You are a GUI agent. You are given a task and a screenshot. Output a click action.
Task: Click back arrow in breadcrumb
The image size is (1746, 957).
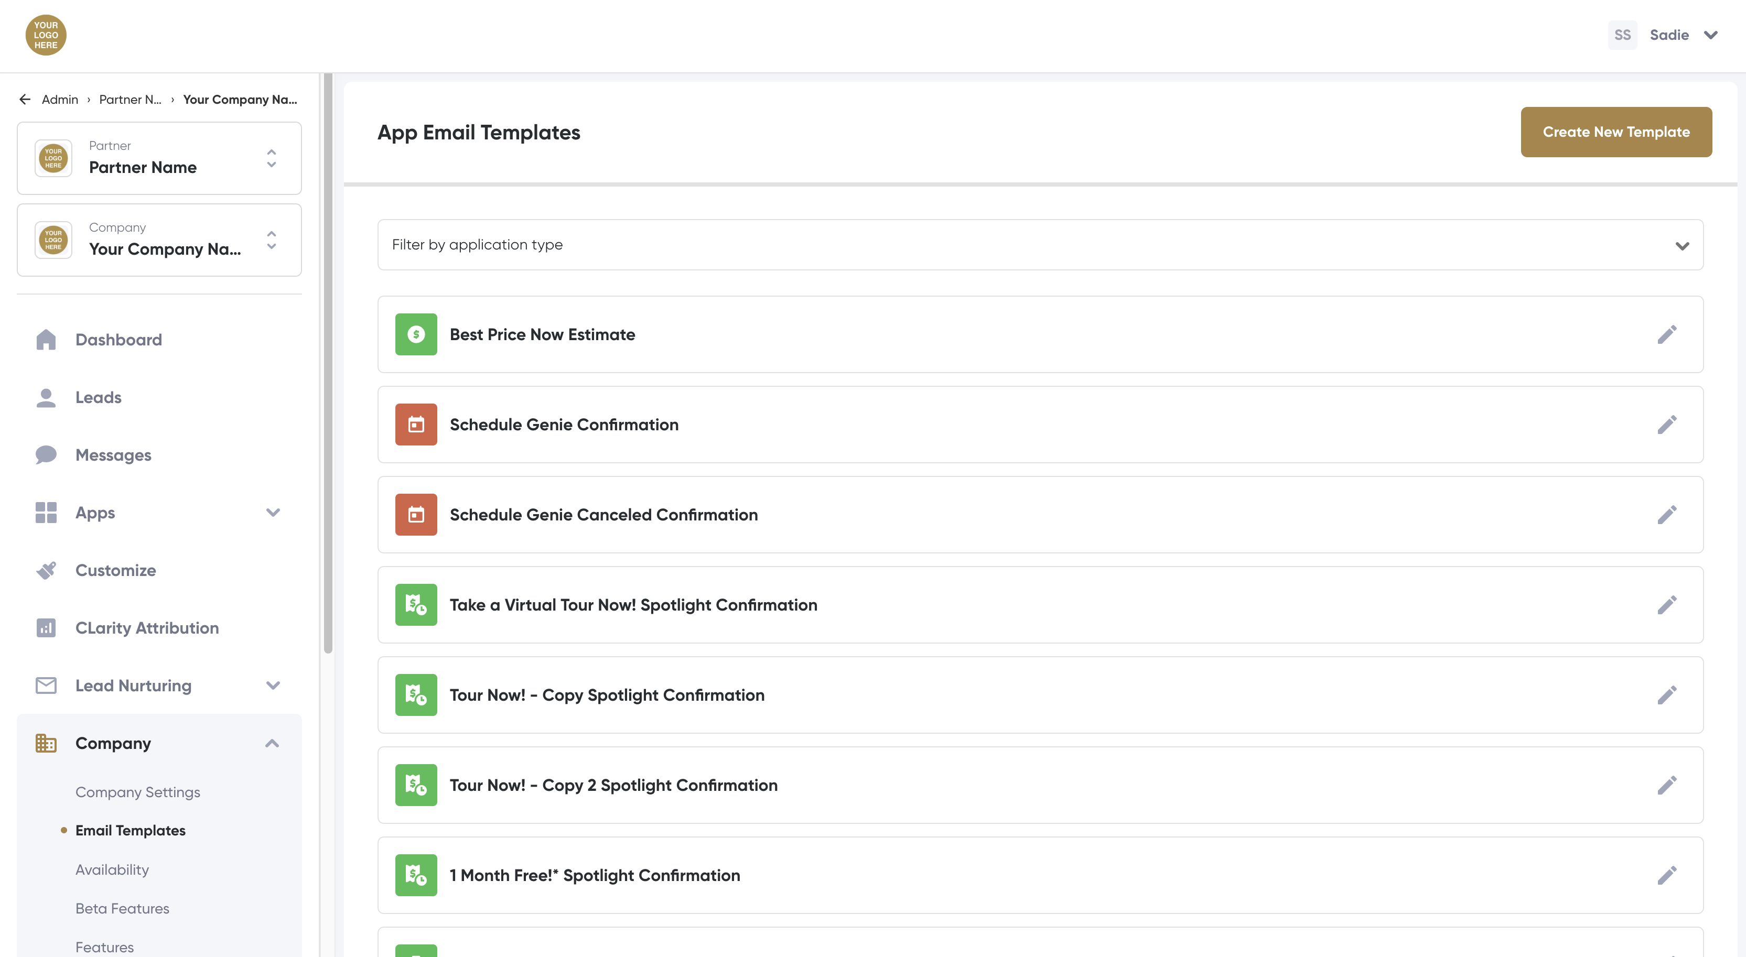[25, 100]
